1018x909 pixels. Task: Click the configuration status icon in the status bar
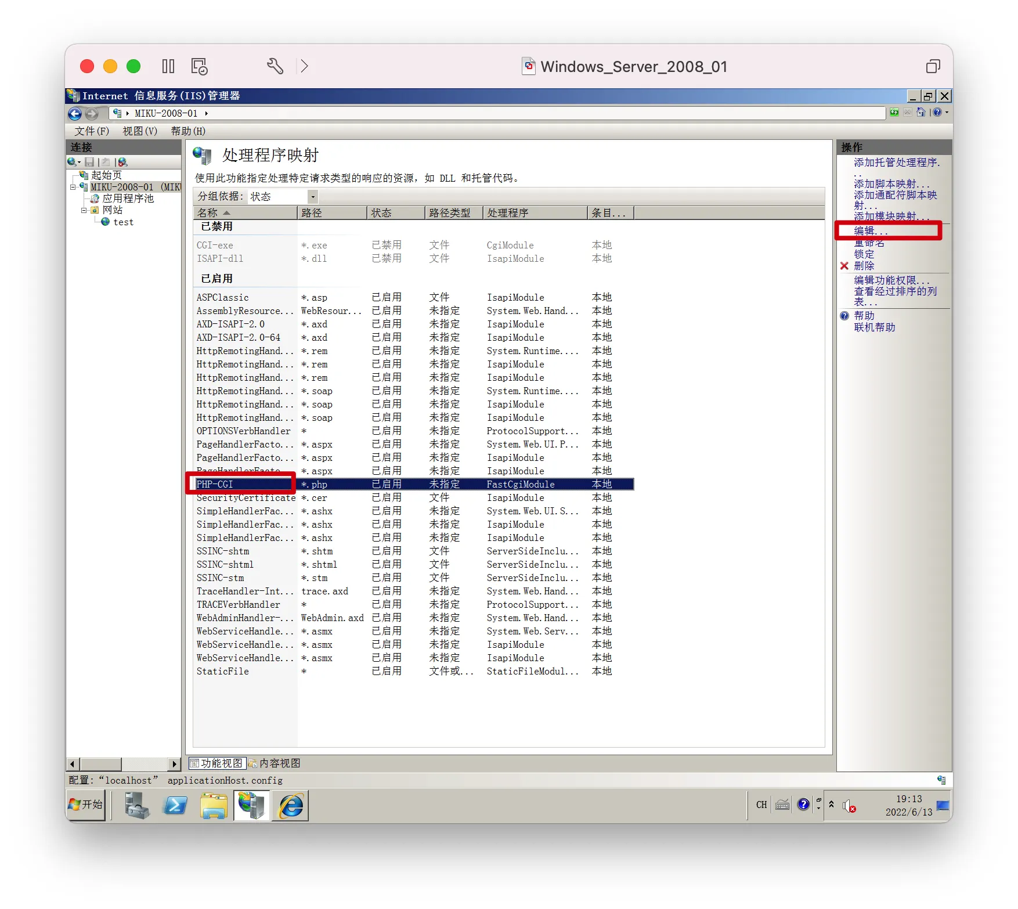pyautogui.click(x=941, y=780)
